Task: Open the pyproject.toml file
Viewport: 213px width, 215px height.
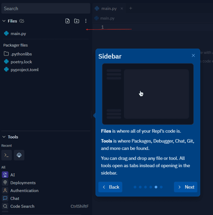Action: 24,70
